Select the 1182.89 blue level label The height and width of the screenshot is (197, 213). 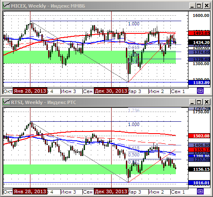pos(199,82)
